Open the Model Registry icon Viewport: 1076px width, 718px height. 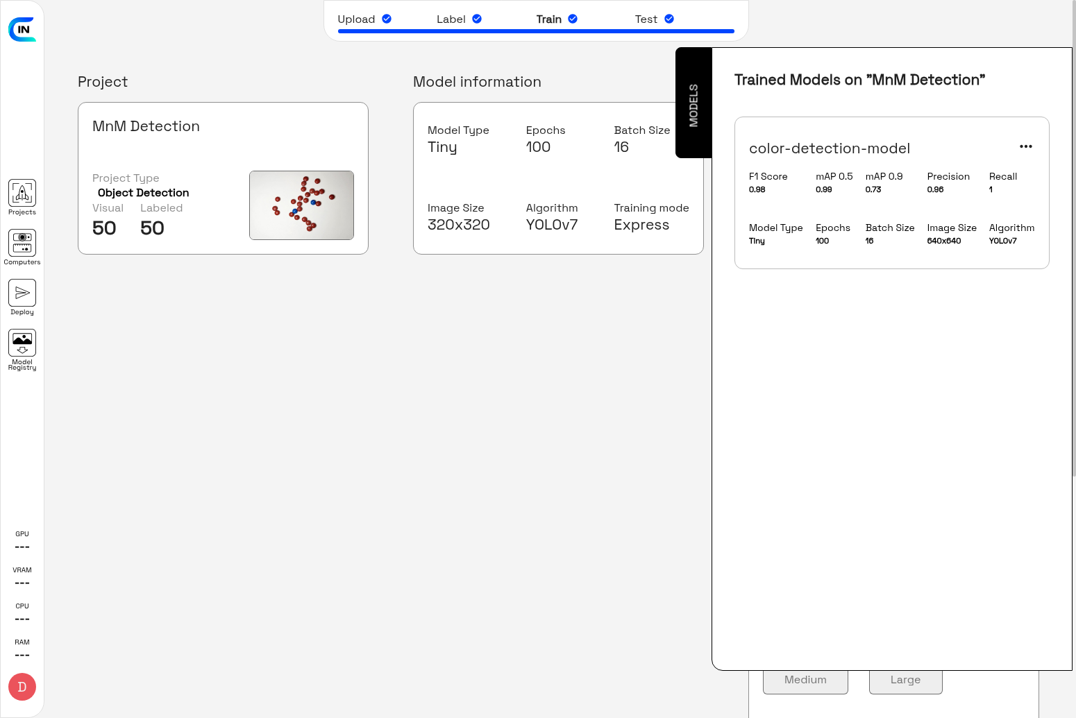point(22,343)
